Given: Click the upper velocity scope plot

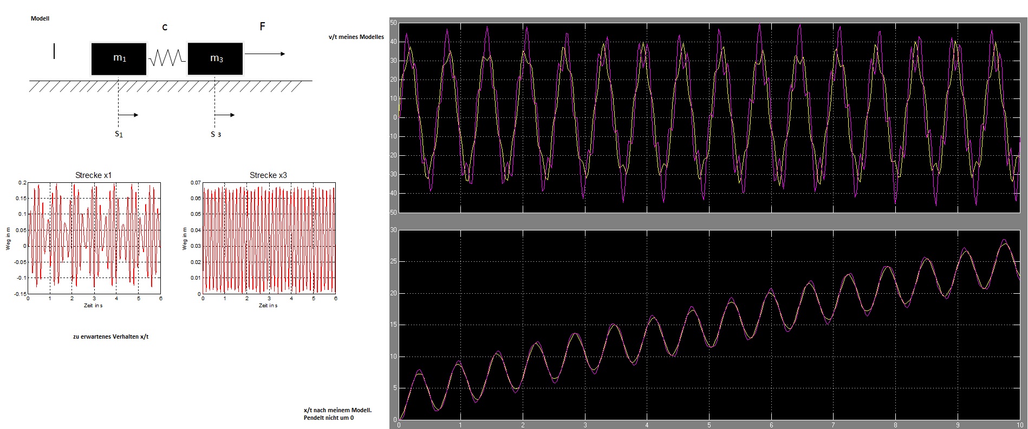Looking at the screenshot, I should click(x=710, y=117).
